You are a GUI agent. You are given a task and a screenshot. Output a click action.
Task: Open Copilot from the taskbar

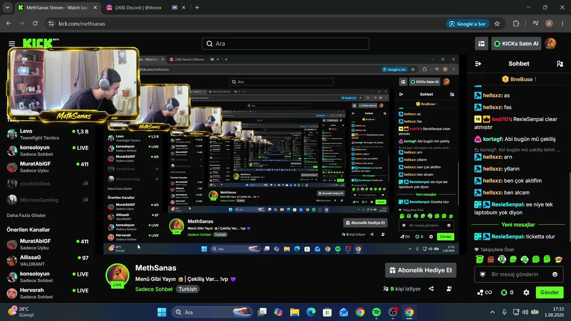click(x=278, y=312)
